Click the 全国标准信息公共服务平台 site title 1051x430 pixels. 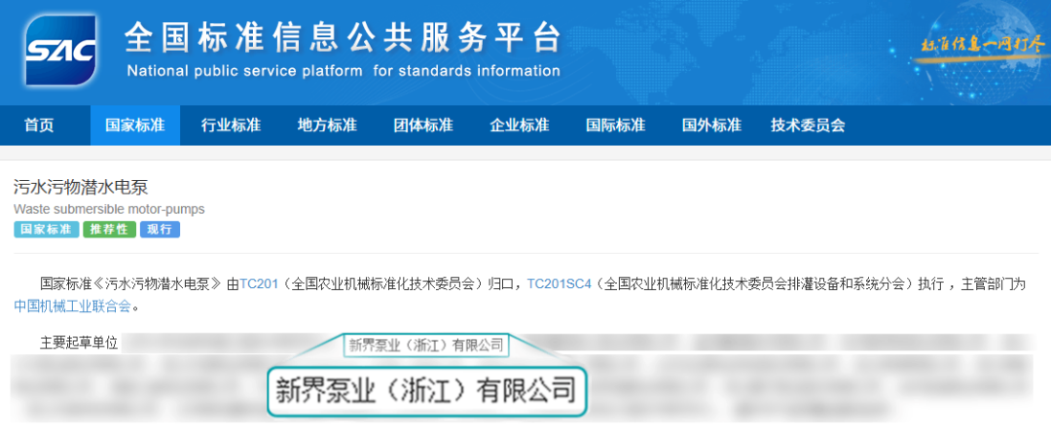click(343, 38)
